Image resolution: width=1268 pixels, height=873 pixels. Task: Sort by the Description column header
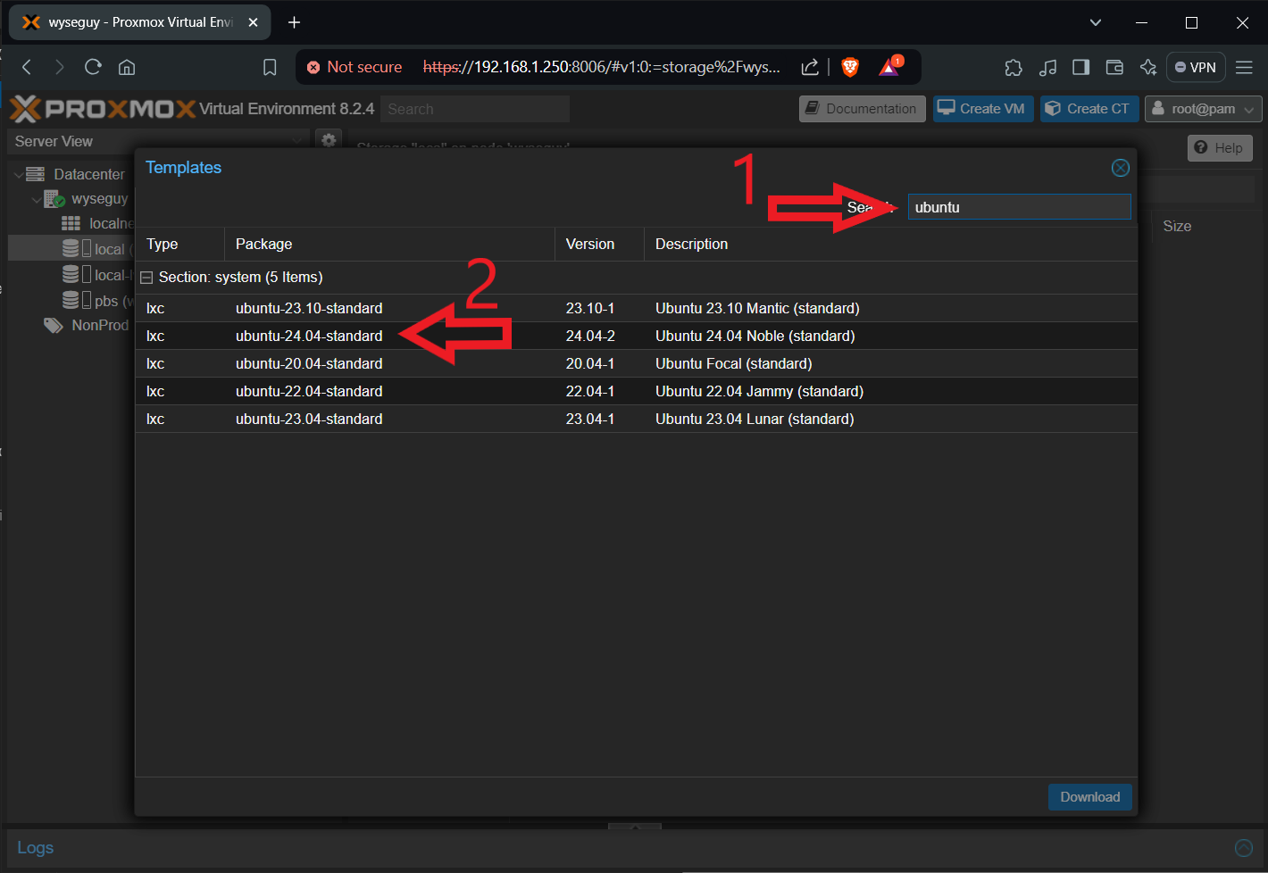pyautogui.click(x=890, y=244)
